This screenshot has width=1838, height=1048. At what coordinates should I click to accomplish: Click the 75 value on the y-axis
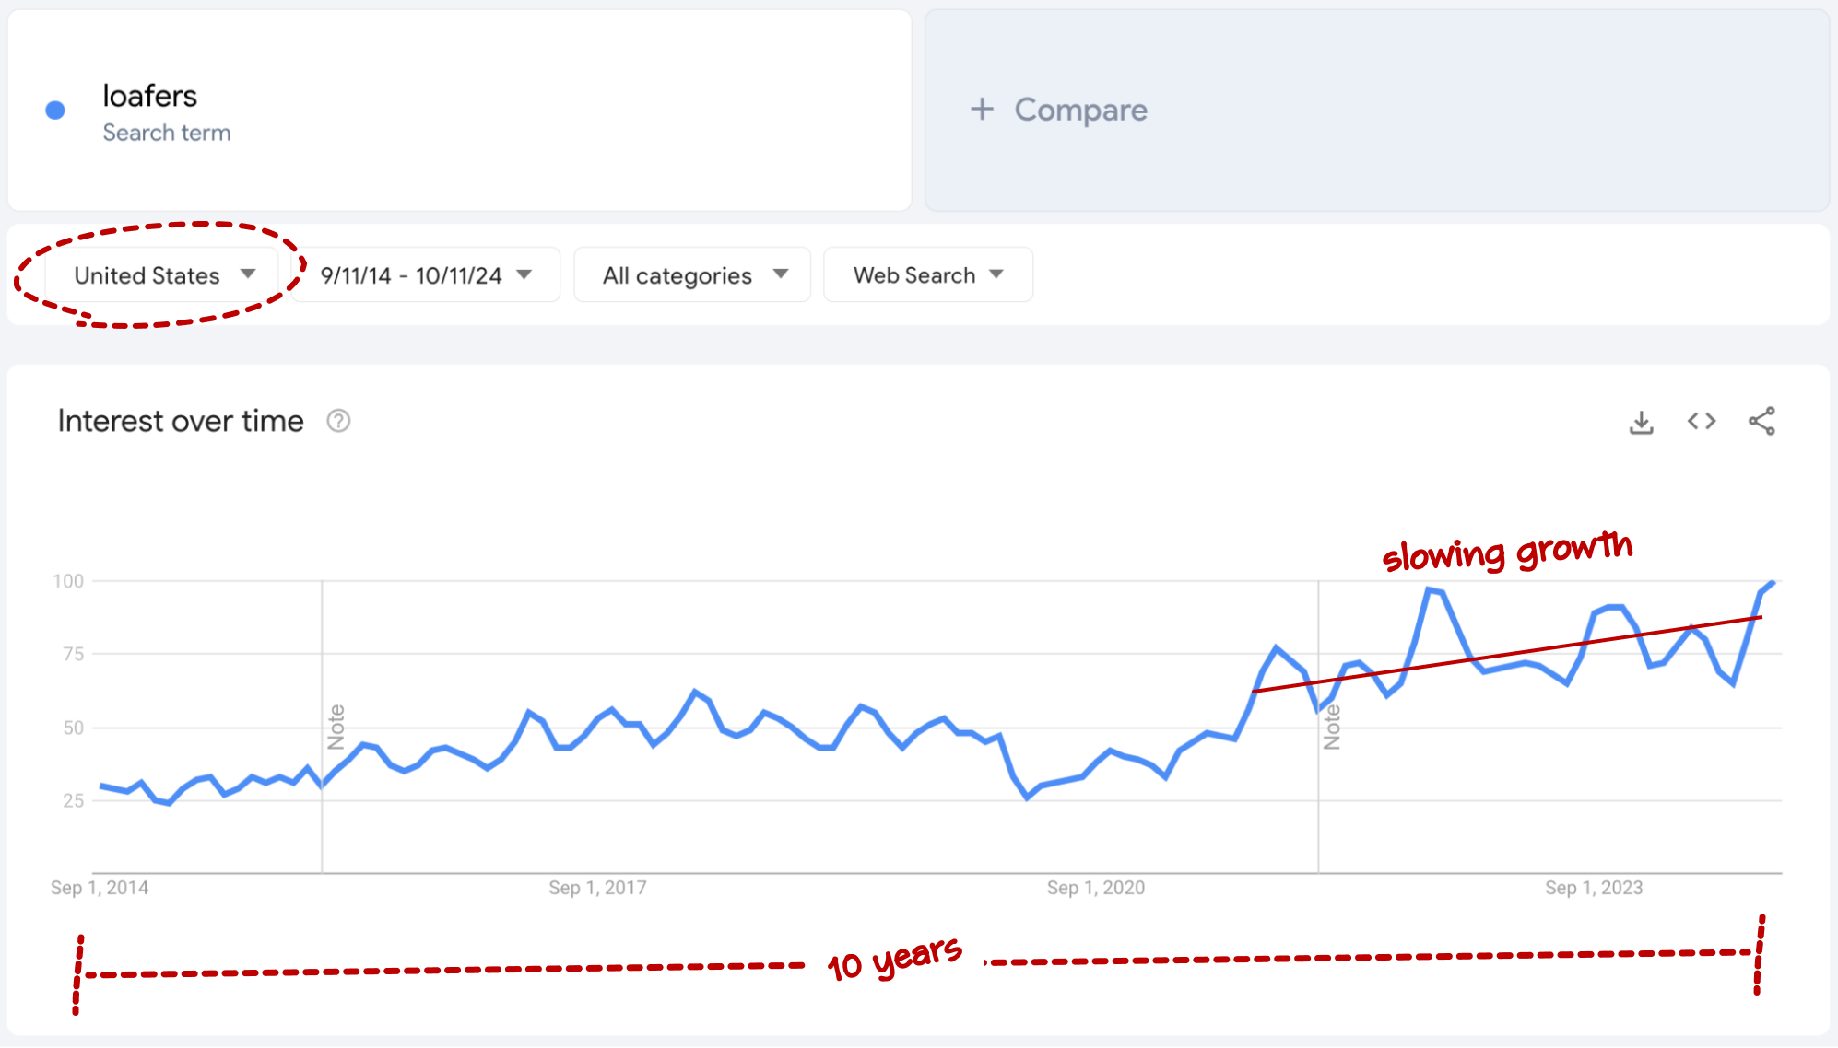point(74,654)
